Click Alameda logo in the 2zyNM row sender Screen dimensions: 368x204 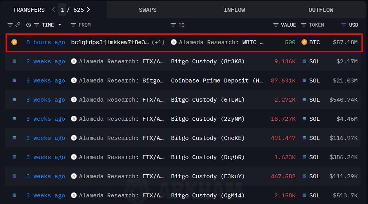[74, 119]
